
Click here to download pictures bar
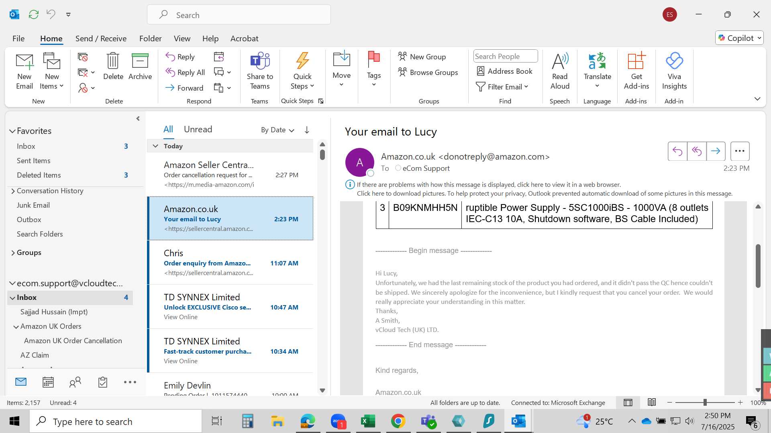[545, 194]
